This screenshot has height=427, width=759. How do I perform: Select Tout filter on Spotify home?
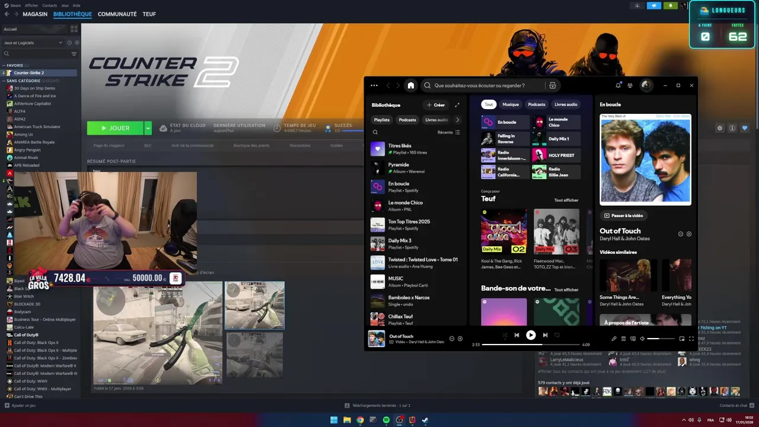pos(489,104)
